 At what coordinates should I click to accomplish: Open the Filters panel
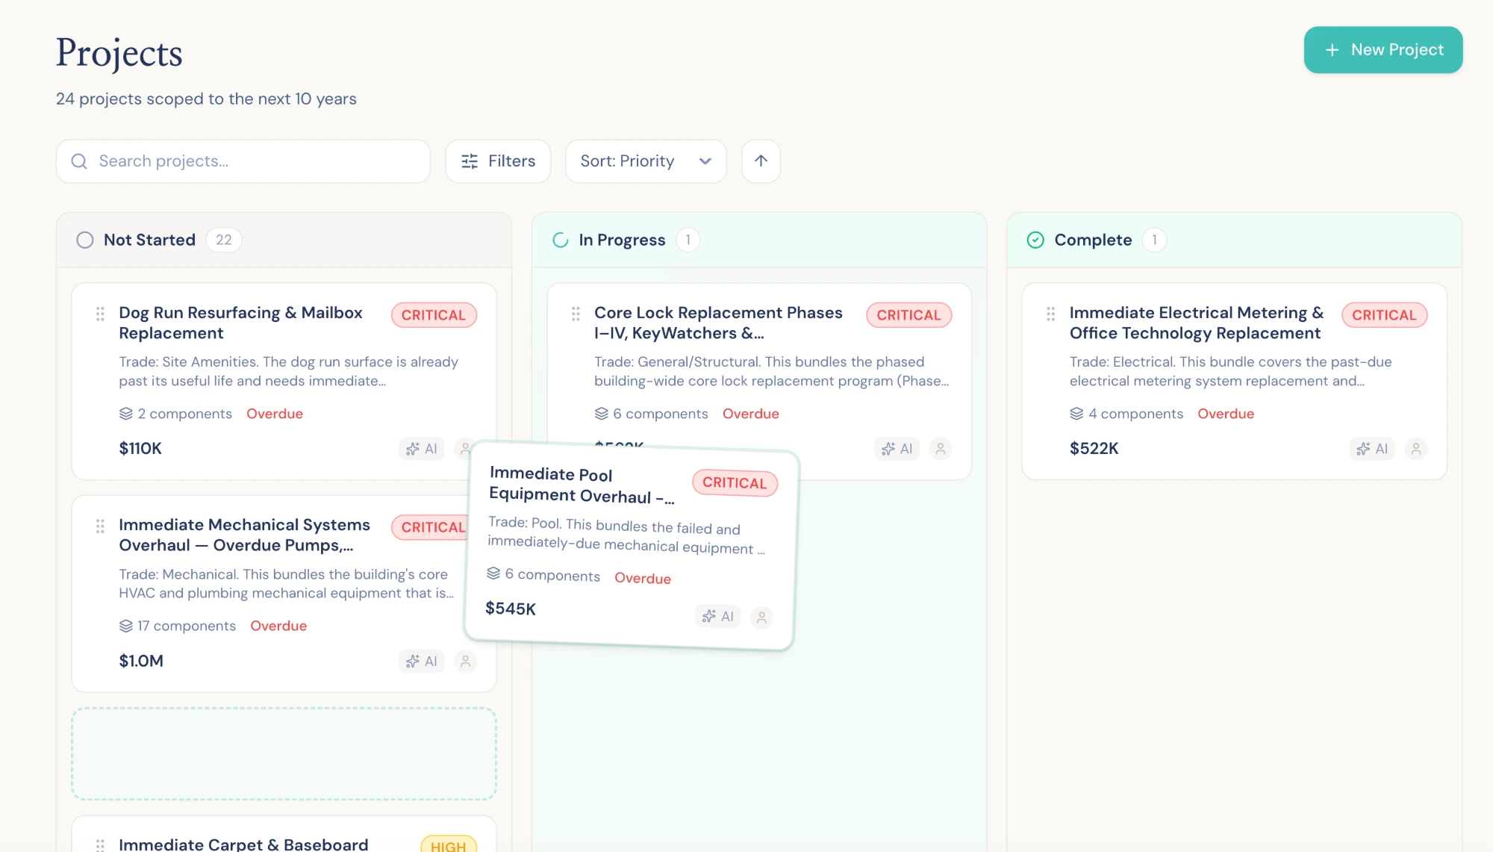click(498, 161)
